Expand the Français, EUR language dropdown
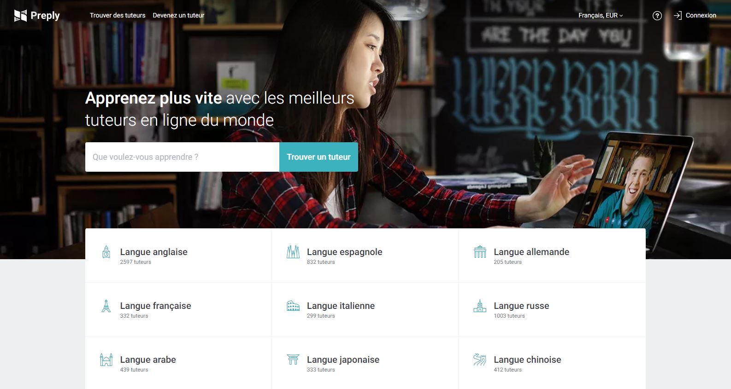731x389 pixels. [x=601, y=16]
